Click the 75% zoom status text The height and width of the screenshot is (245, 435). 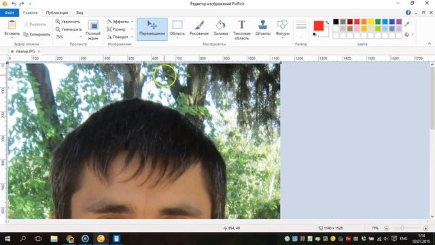click(x=375, y=228)
